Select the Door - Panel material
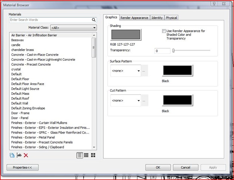 click(x=51, y=118)
